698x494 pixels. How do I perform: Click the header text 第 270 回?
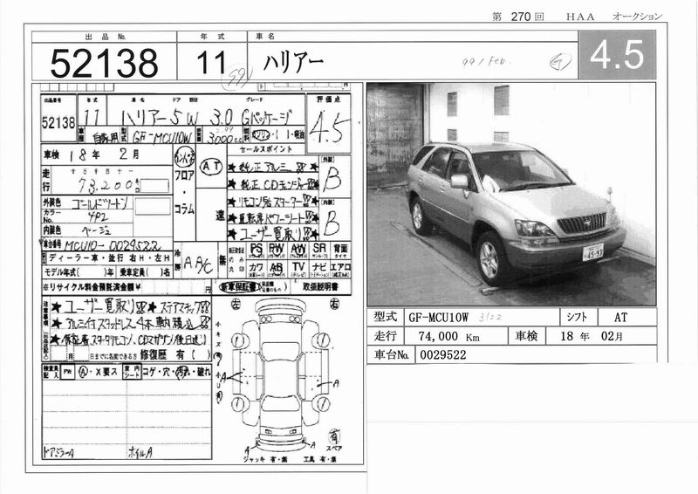(517, 17)
